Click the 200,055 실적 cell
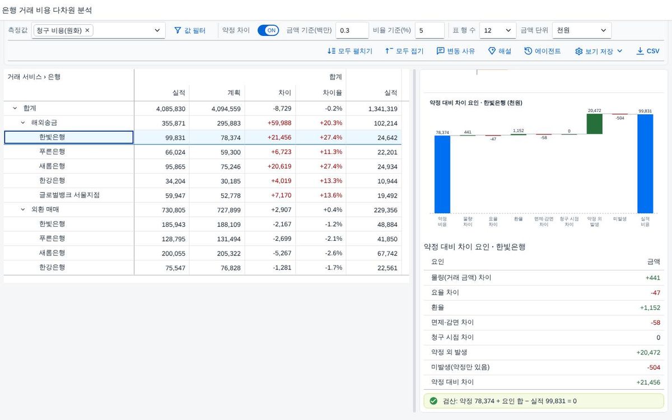The image size is (672, 420). click(x=162, y=253)
